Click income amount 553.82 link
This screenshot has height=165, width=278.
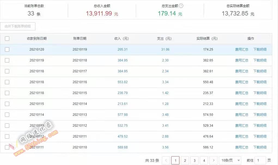pyautogui.click(x=123, y=82)
